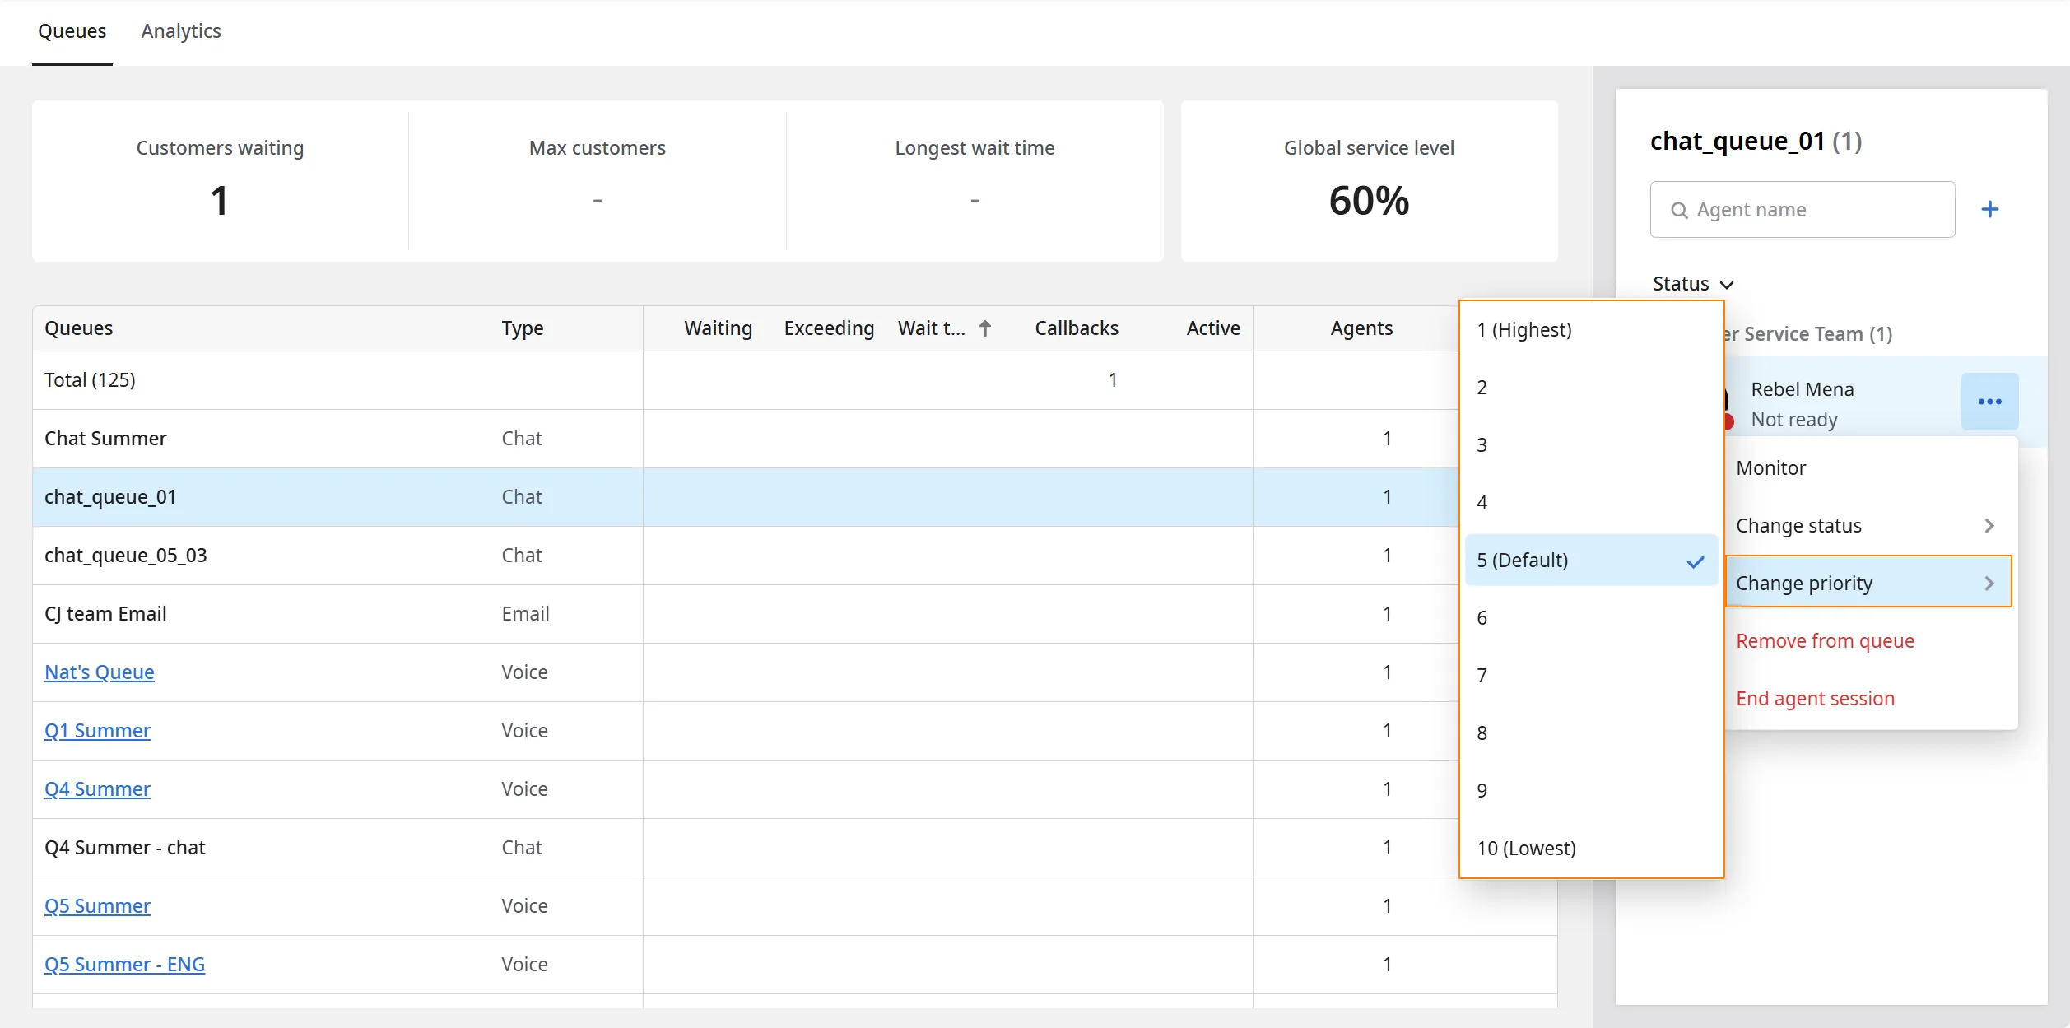Viewport: 2070px width, 1028px height.
Task: Switch to the Analytics tab
Action: [x=181, y=31]
